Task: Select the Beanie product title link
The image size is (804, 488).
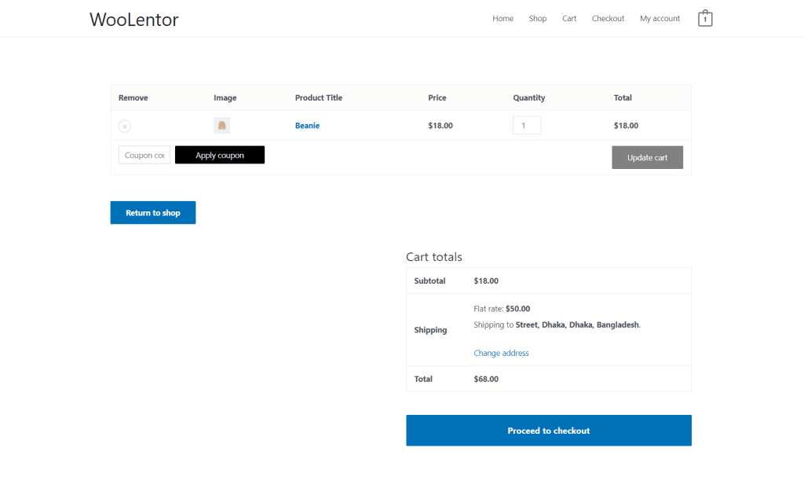Action: [307, 125]
